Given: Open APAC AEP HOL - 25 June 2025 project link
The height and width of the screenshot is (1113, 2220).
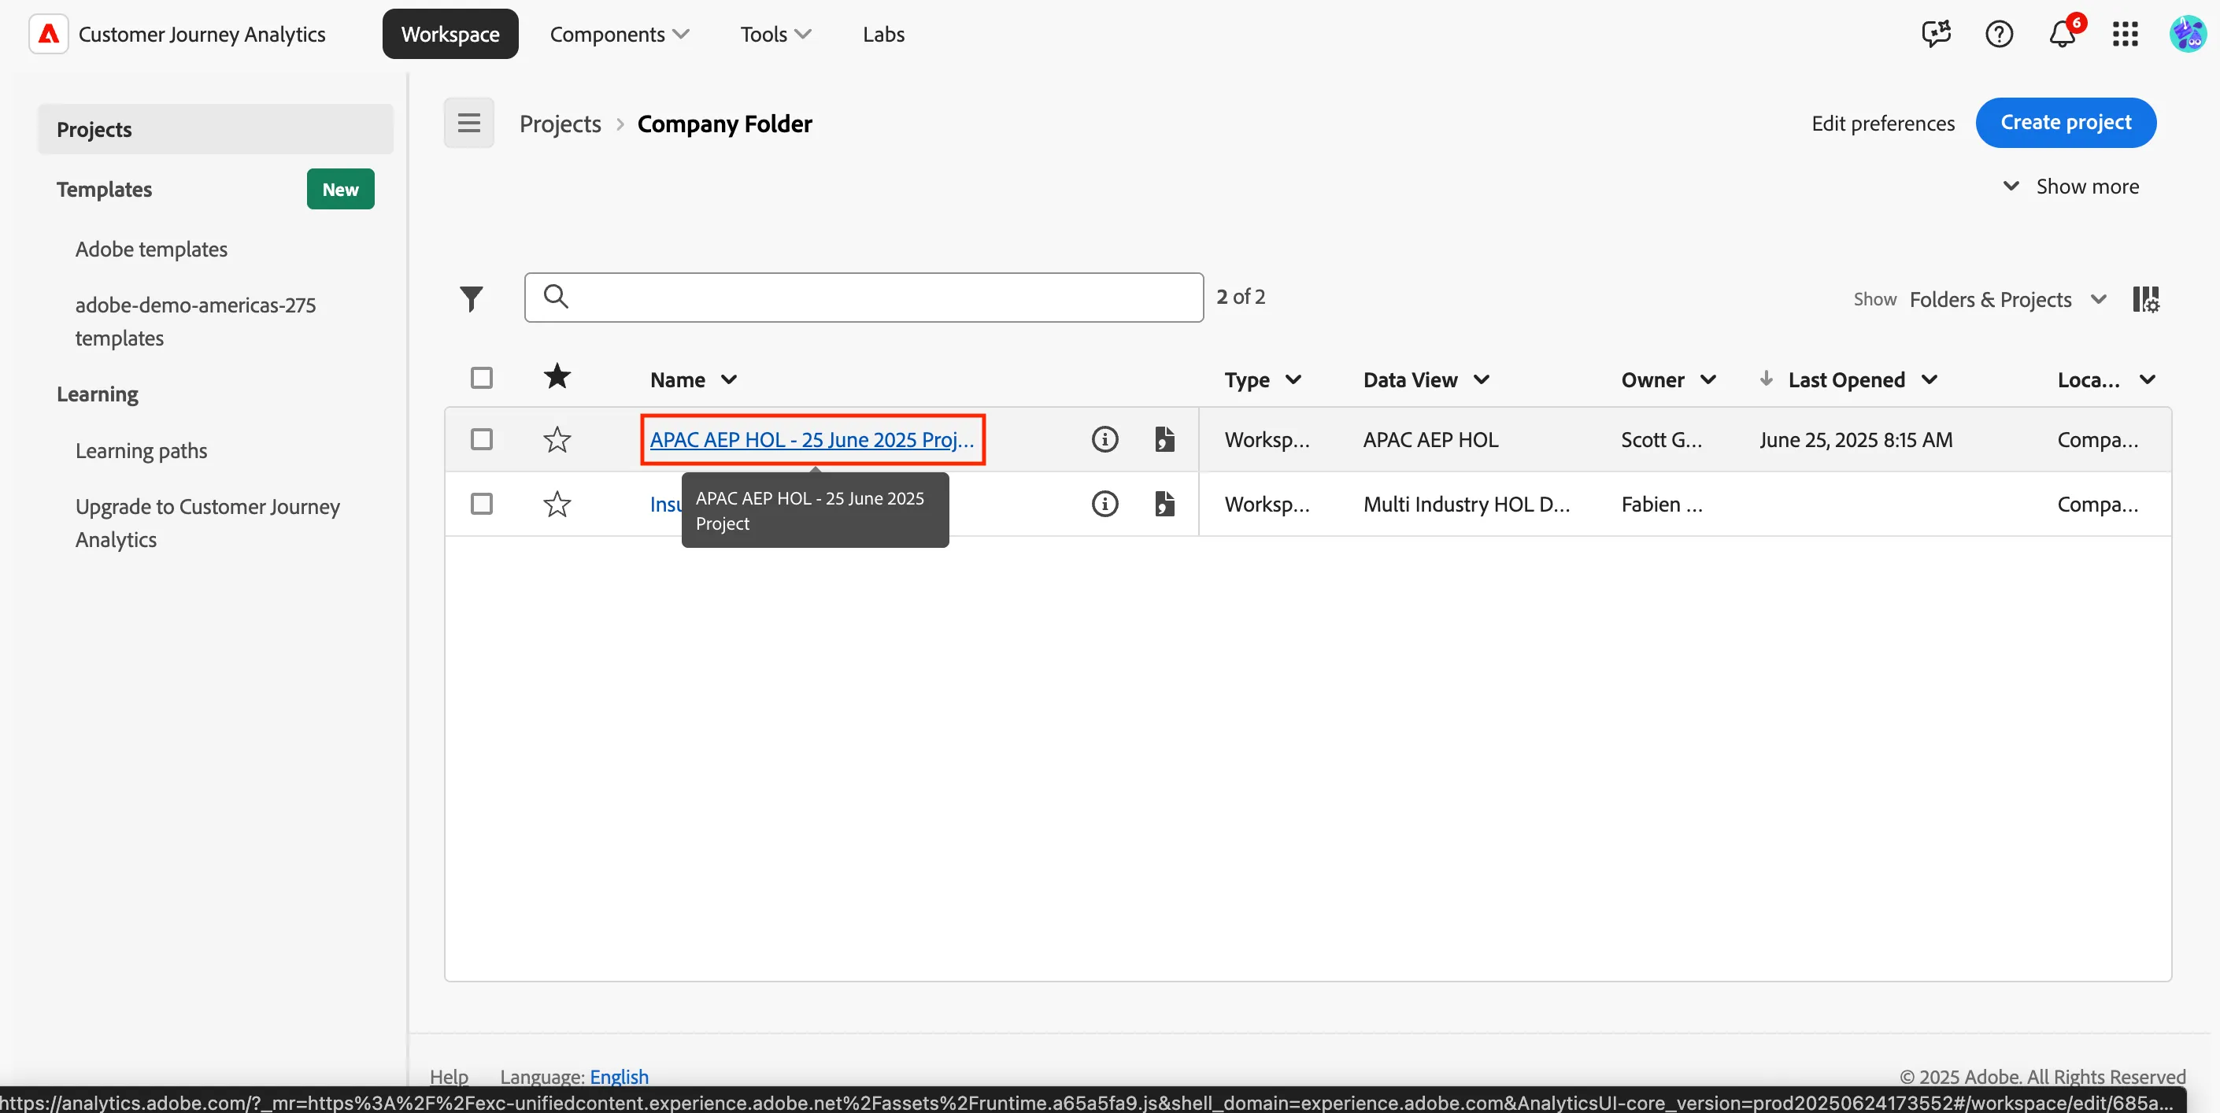Looking at the screenshot, I should click(812, 439).
